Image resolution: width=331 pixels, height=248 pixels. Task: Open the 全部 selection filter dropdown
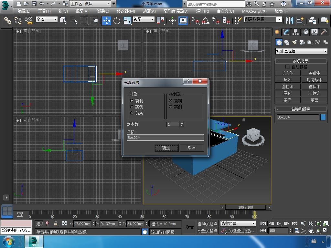click(47, 19)
